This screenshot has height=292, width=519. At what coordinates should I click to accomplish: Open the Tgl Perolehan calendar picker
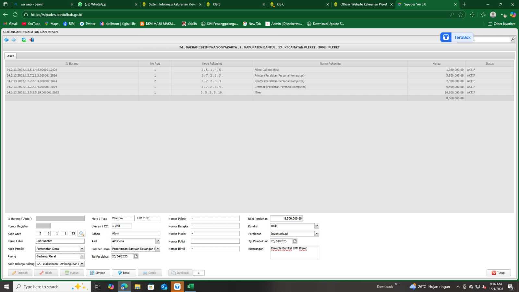pos(136,256)
